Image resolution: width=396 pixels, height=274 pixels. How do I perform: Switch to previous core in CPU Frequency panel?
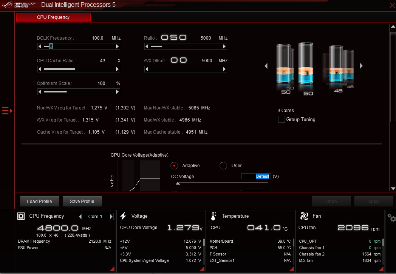[x=80, y=217]
